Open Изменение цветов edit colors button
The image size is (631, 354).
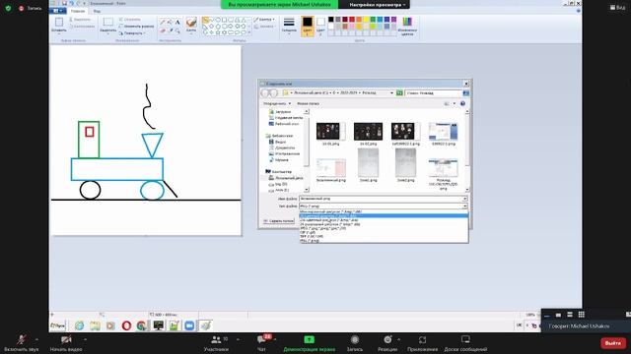(407, 27)
